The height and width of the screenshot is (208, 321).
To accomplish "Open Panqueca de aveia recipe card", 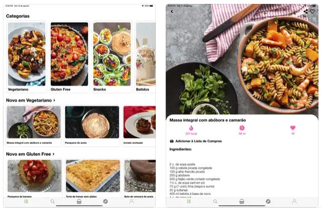I will [92, 126].
